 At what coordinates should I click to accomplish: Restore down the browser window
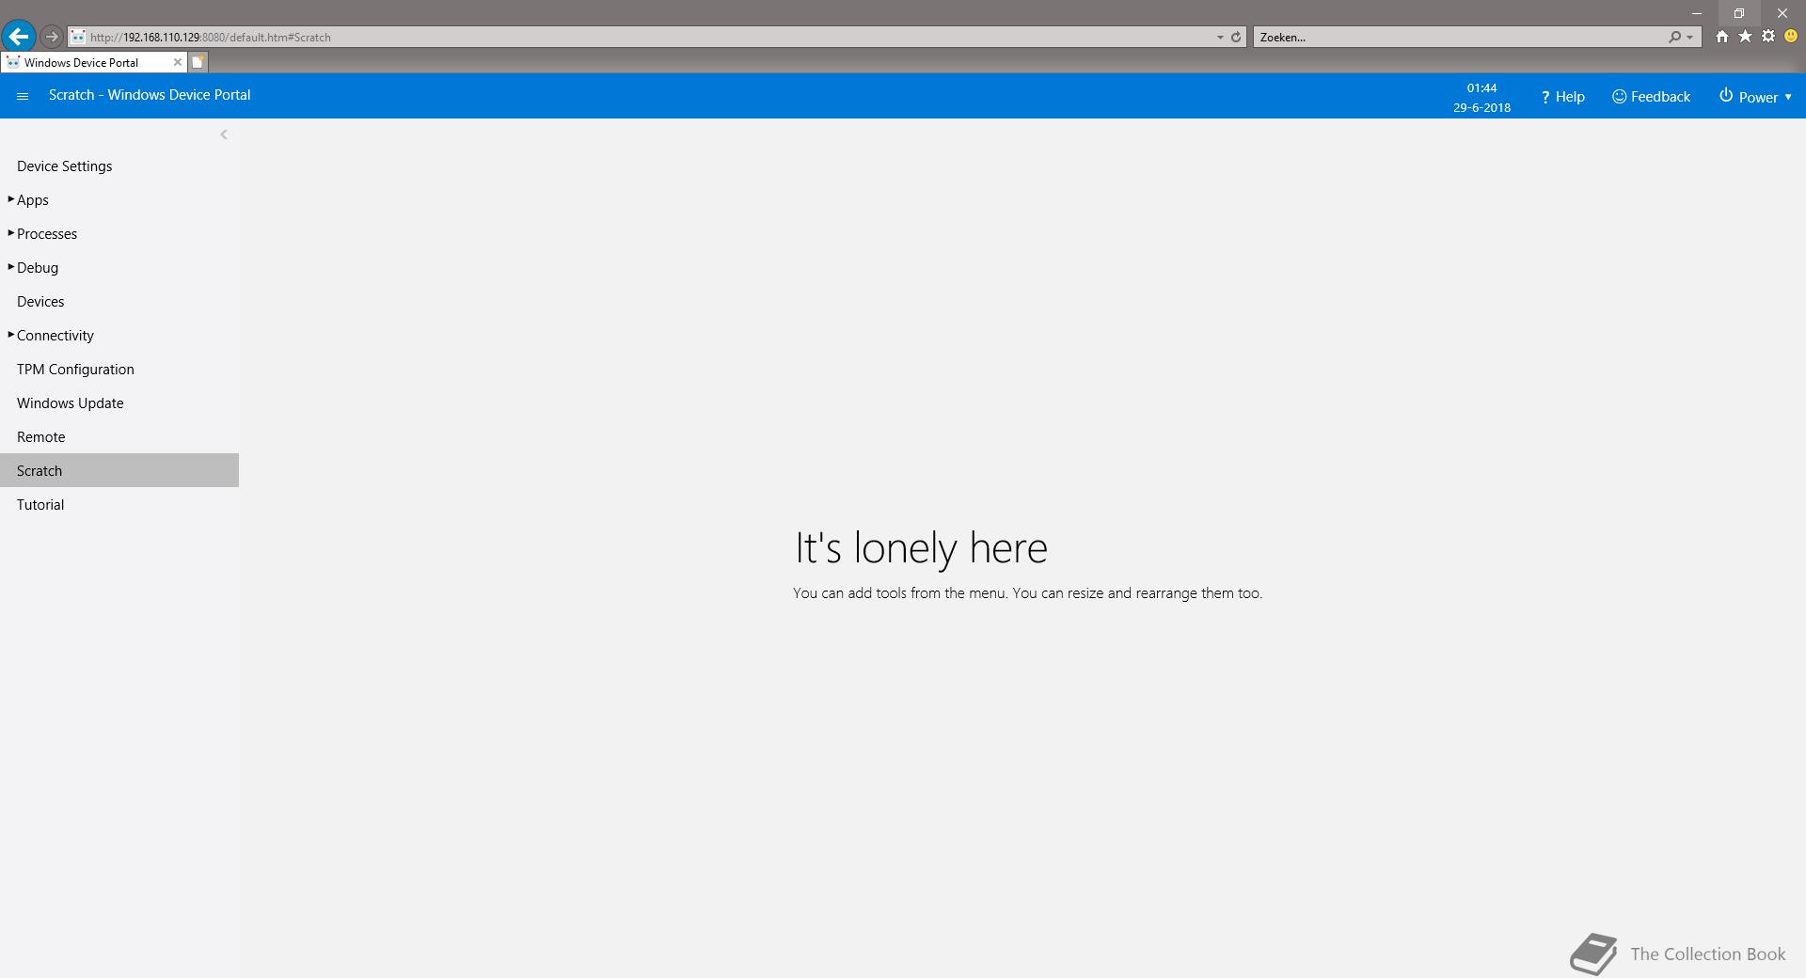pyautogui.click(x=1739, y=13)
